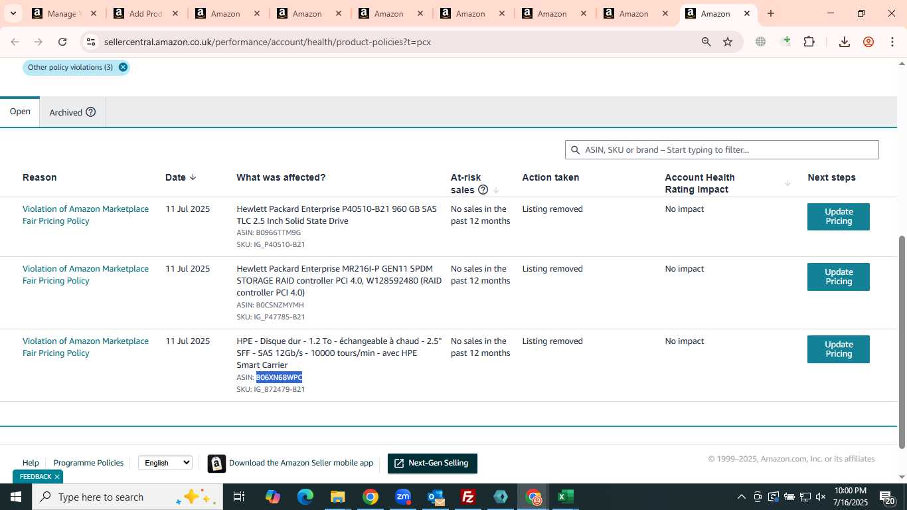Open the Chrome tab search chevron
This screenshot has height=510, width=907.
click(x=13, y=13)
